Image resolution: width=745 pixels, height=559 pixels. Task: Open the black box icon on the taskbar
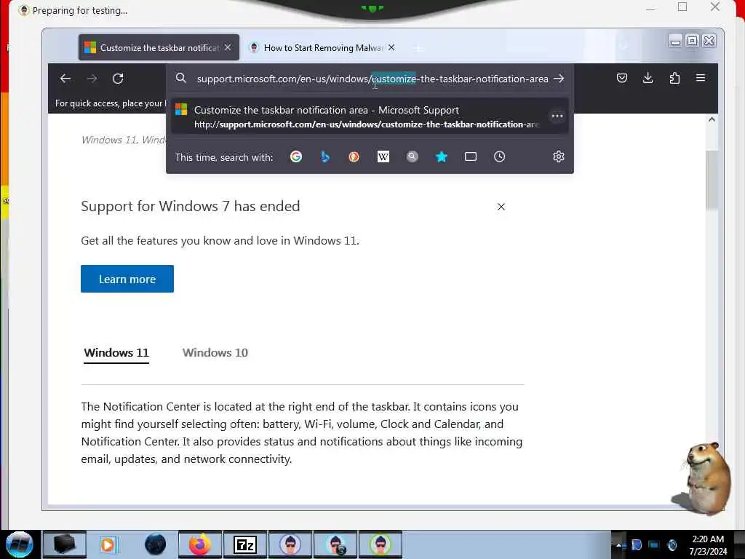pyautogui.click(x=65, y=544)
